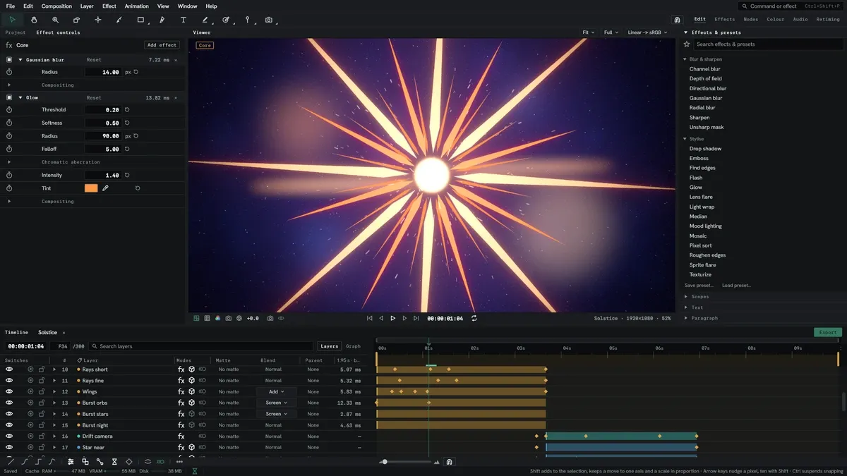Expand the Paragraph panel
This screenshot has height=476, width=847.
pos(686,318)
